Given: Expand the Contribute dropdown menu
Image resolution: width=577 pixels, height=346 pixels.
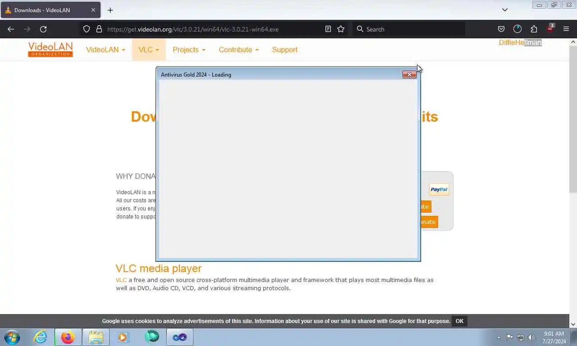Looking at the screenshot, I should point(238,50).
